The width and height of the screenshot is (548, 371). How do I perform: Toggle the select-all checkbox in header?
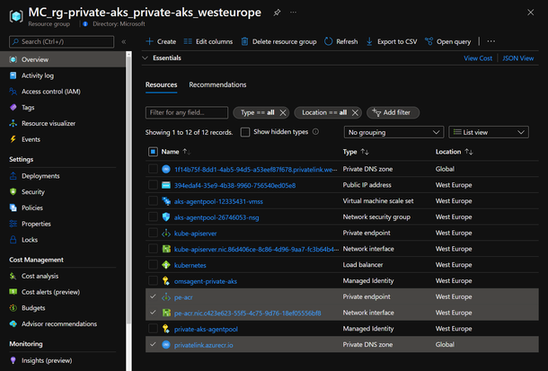tap(153, 152)
